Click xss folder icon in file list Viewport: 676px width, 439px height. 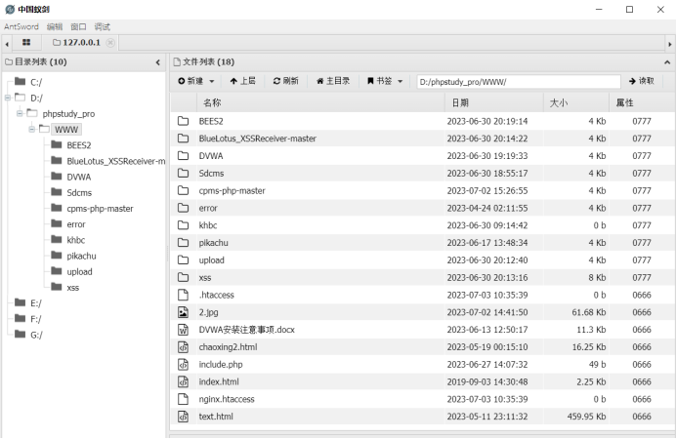point(184,277)
